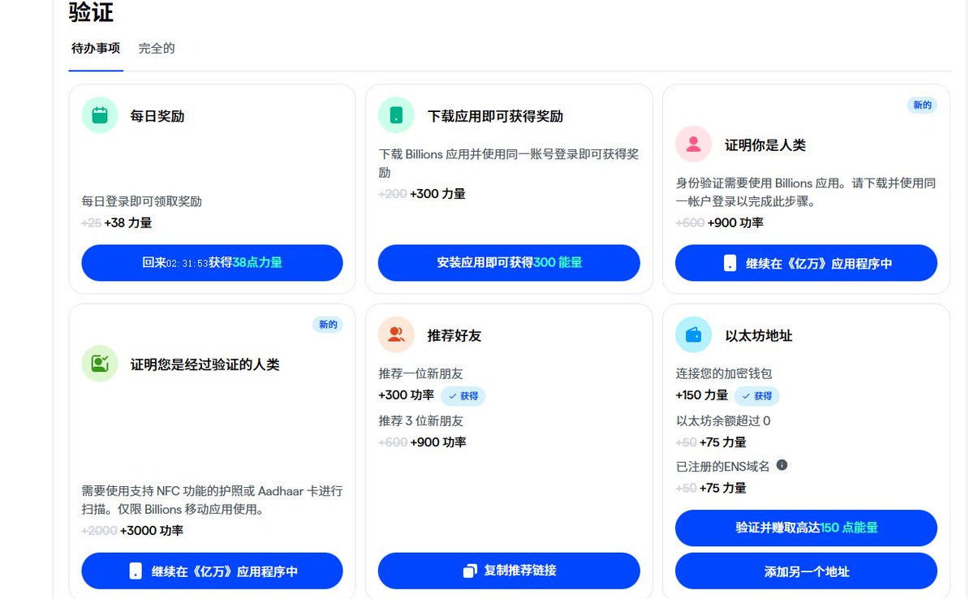Click the 推荐 3 位新朋友 text

point(421,420)
